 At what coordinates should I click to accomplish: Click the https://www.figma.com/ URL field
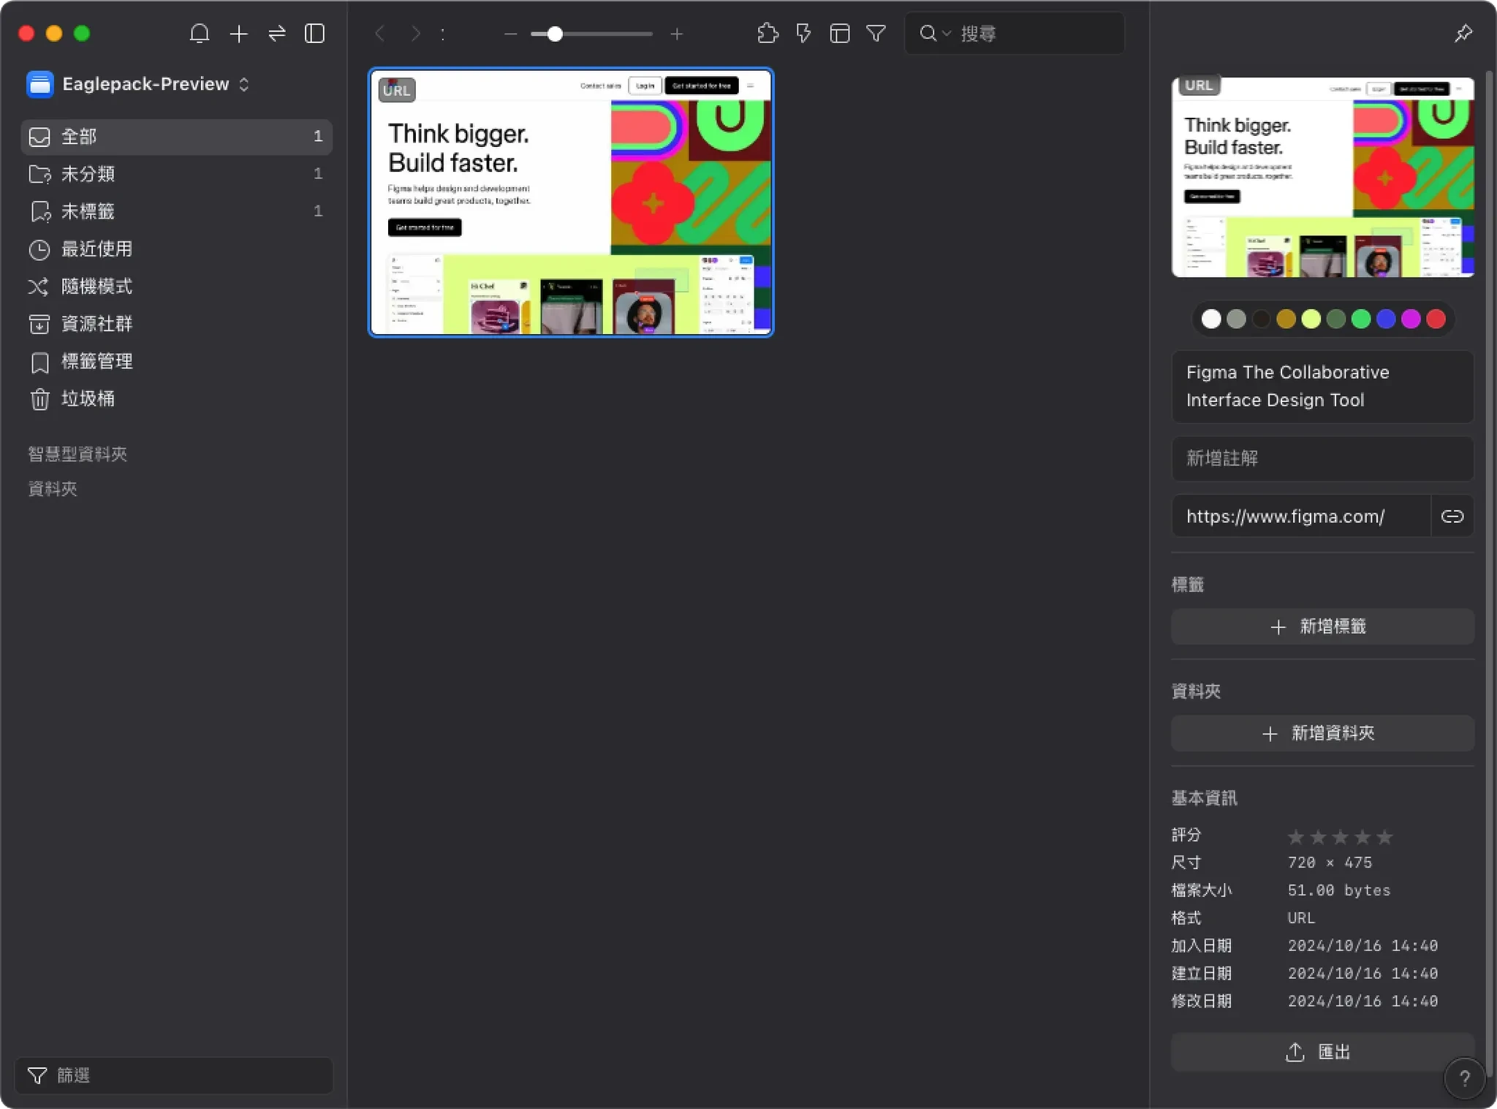(x=1301, y=516)
